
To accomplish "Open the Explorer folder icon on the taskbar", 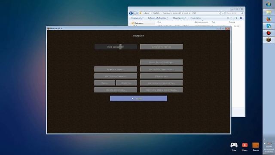I will coord(269,12).
